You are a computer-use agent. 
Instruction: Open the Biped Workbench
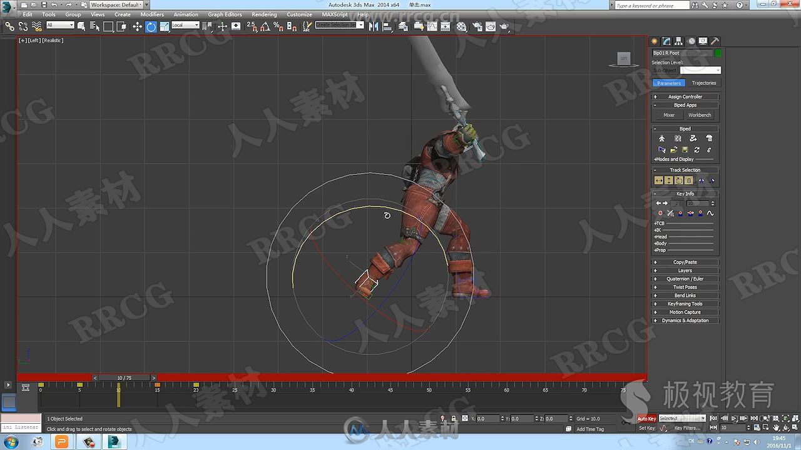coord(700,115)
